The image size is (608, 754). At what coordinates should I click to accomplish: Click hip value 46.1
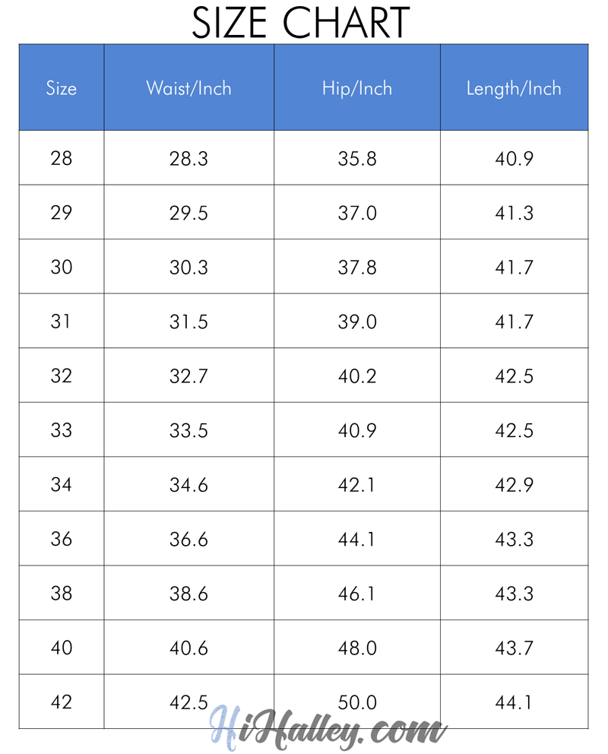tap(357, 594)
